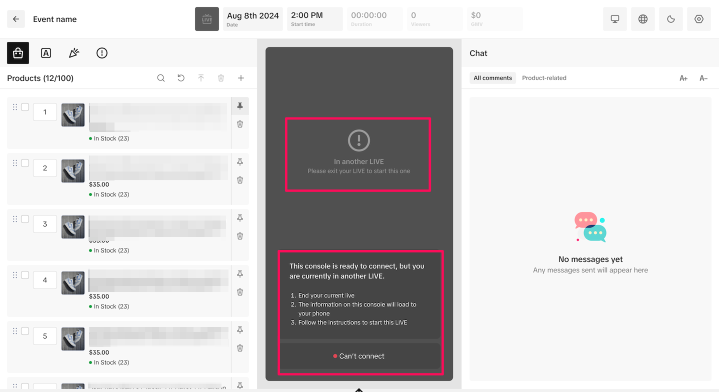Edit the position number field for product 5
Screen dimensions: 719x392
(45, 336)
